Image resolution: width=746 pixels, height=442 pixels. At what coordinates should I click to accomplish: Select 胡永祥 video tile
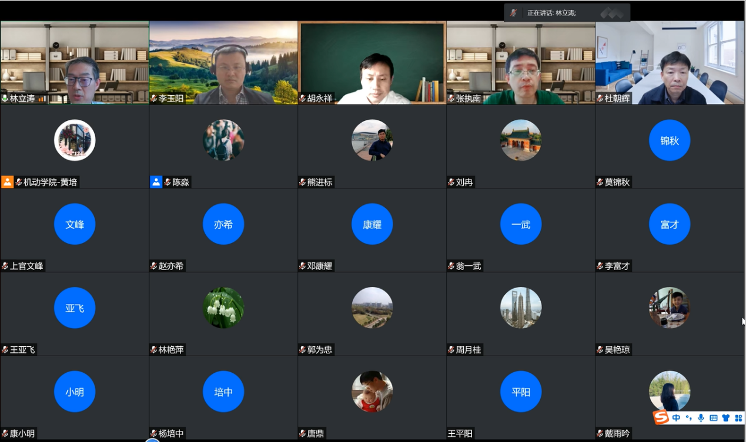tap(372, 62)
